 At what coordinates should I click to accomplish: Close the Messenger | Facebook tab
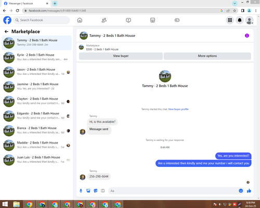tap(47, 4)
